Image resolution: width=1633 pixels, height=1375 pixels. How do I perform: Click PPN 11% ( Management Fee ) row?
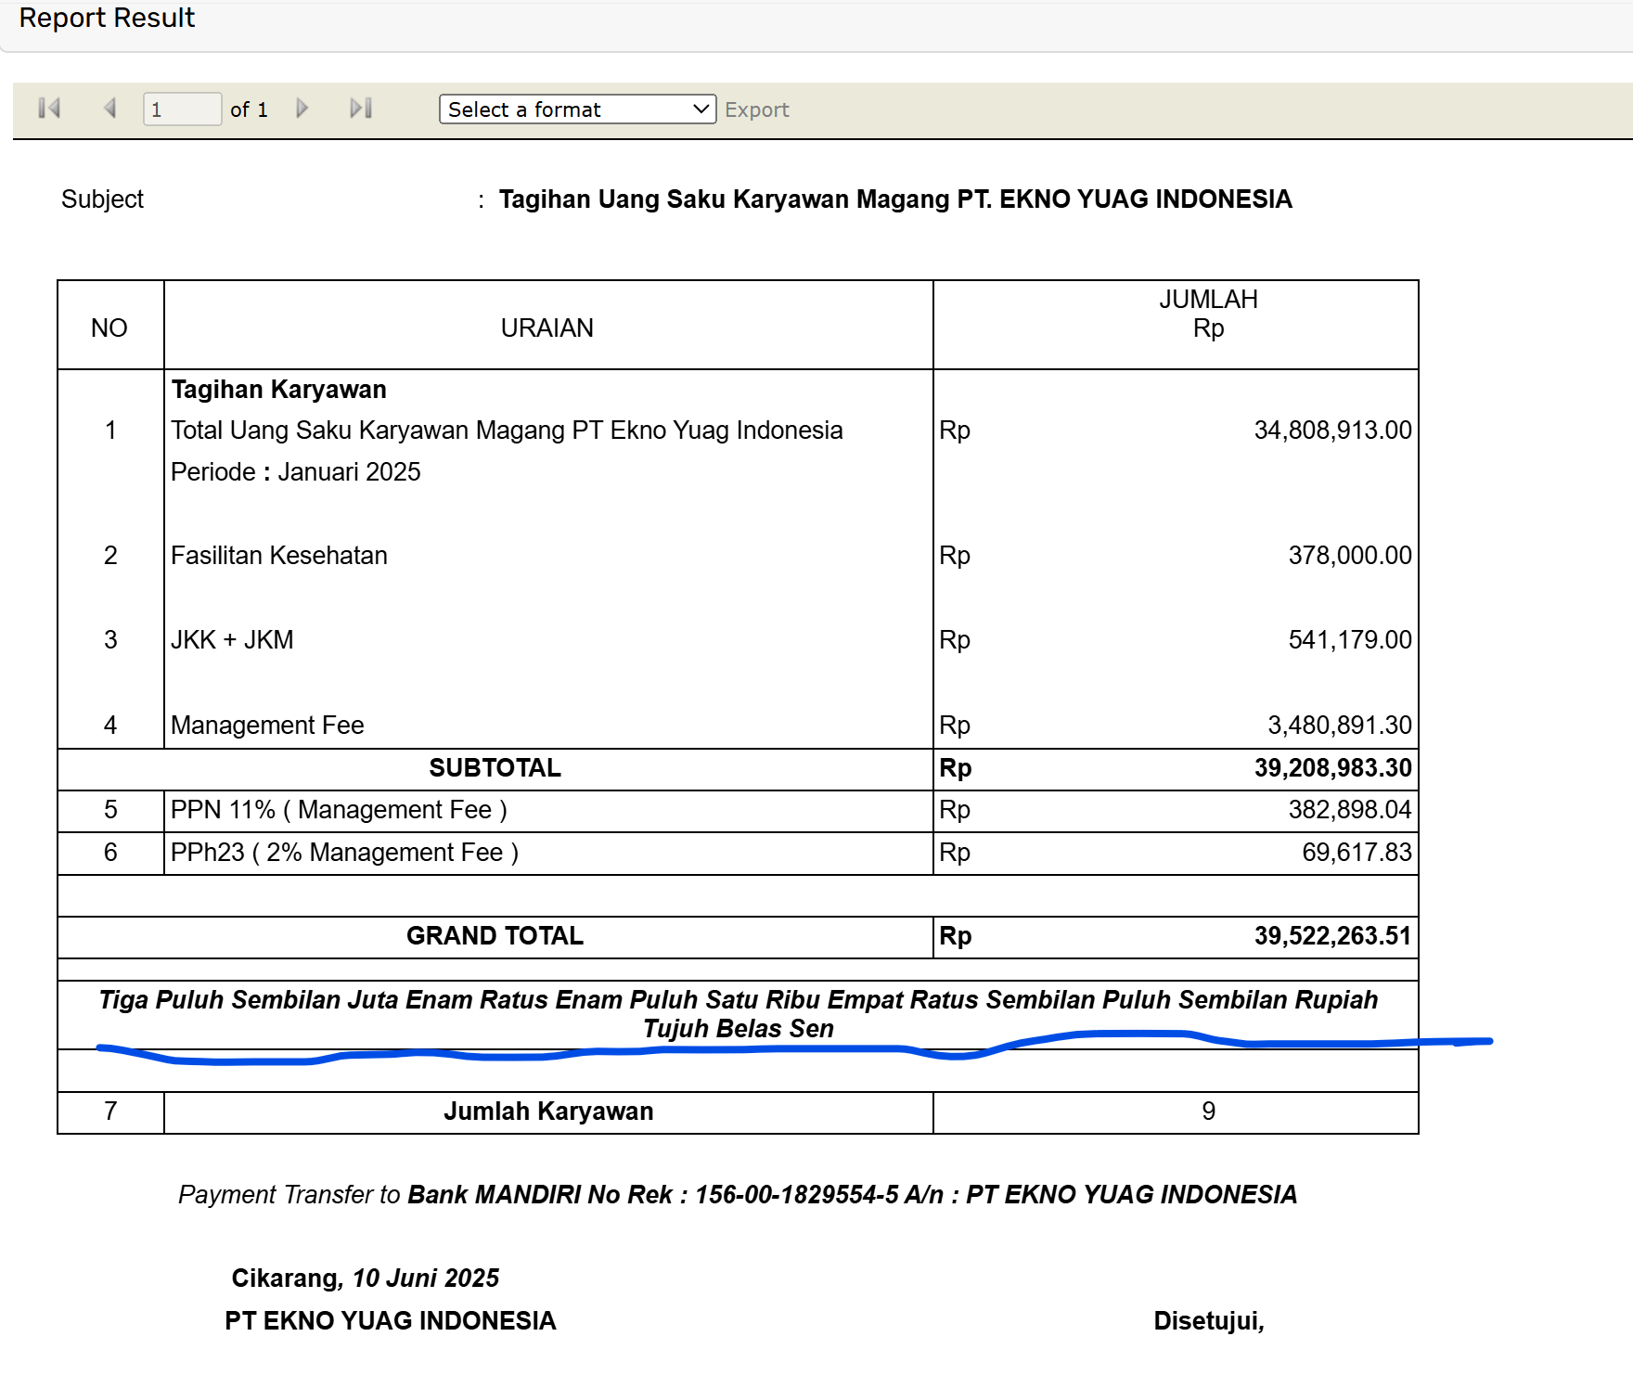(339, 810)
